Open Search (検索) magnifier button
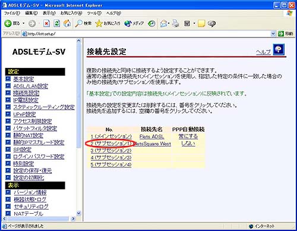Viewport: 297px width, 231px height. [x=83, y=23]
